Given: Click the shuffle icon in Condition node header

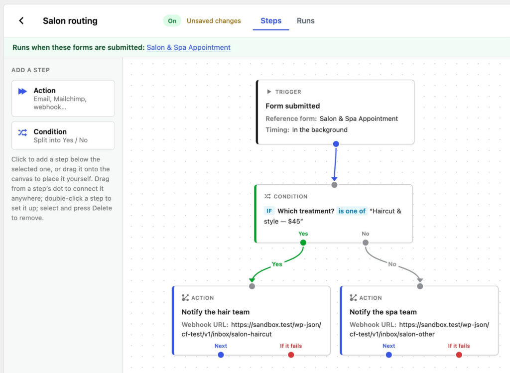Looking at the screenshot, I should [267, 196].
